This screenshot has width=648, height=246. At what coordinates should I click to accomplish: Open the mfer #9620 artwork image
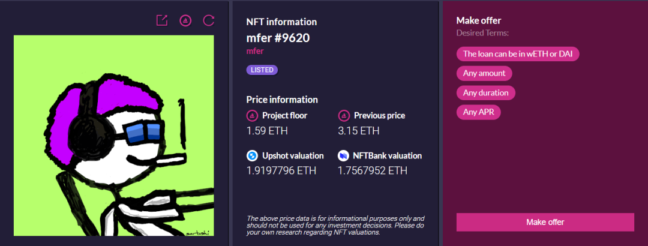pos(113,136)
